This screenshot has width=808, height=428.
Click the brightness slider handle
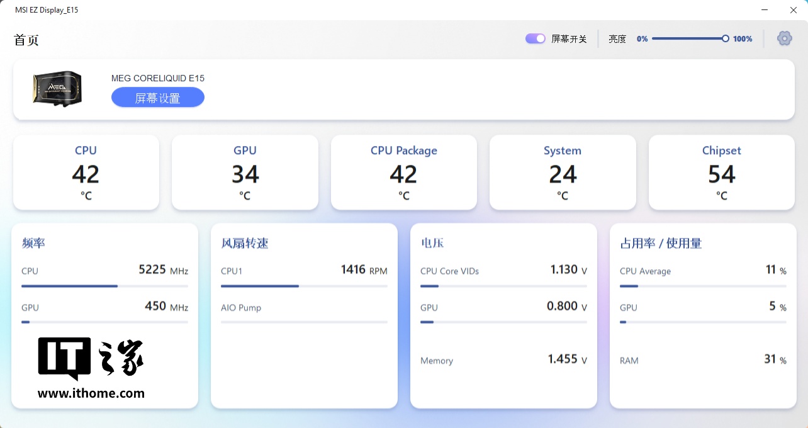tap(726, 38)
